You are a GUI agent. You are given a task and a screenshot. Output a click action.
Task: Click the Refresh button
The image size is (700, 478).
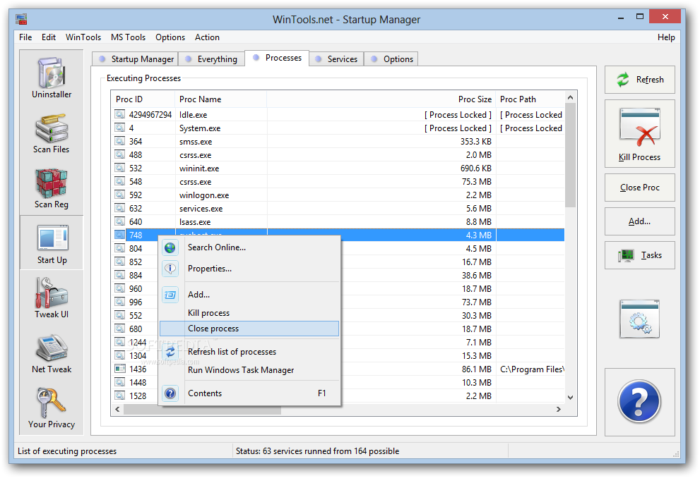pos(639,80)
